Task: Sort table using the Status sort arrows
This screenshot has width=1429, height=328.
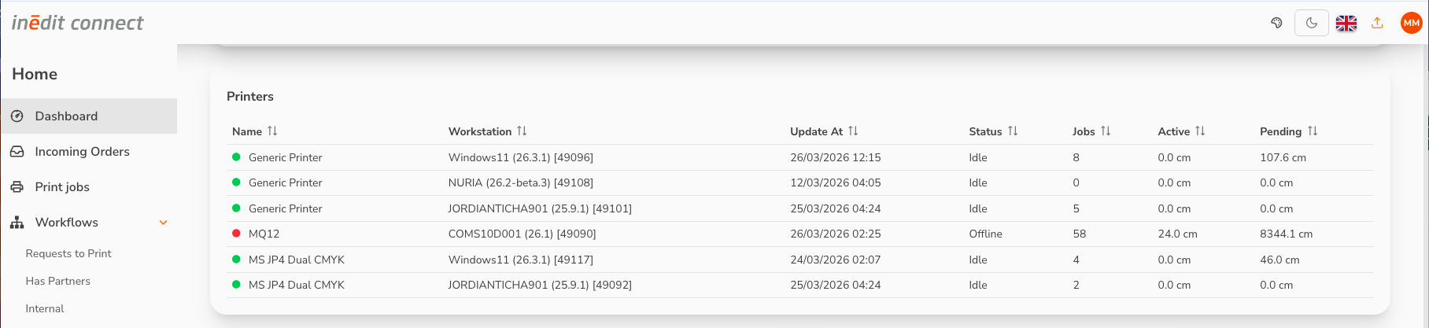Action: 1013,131
